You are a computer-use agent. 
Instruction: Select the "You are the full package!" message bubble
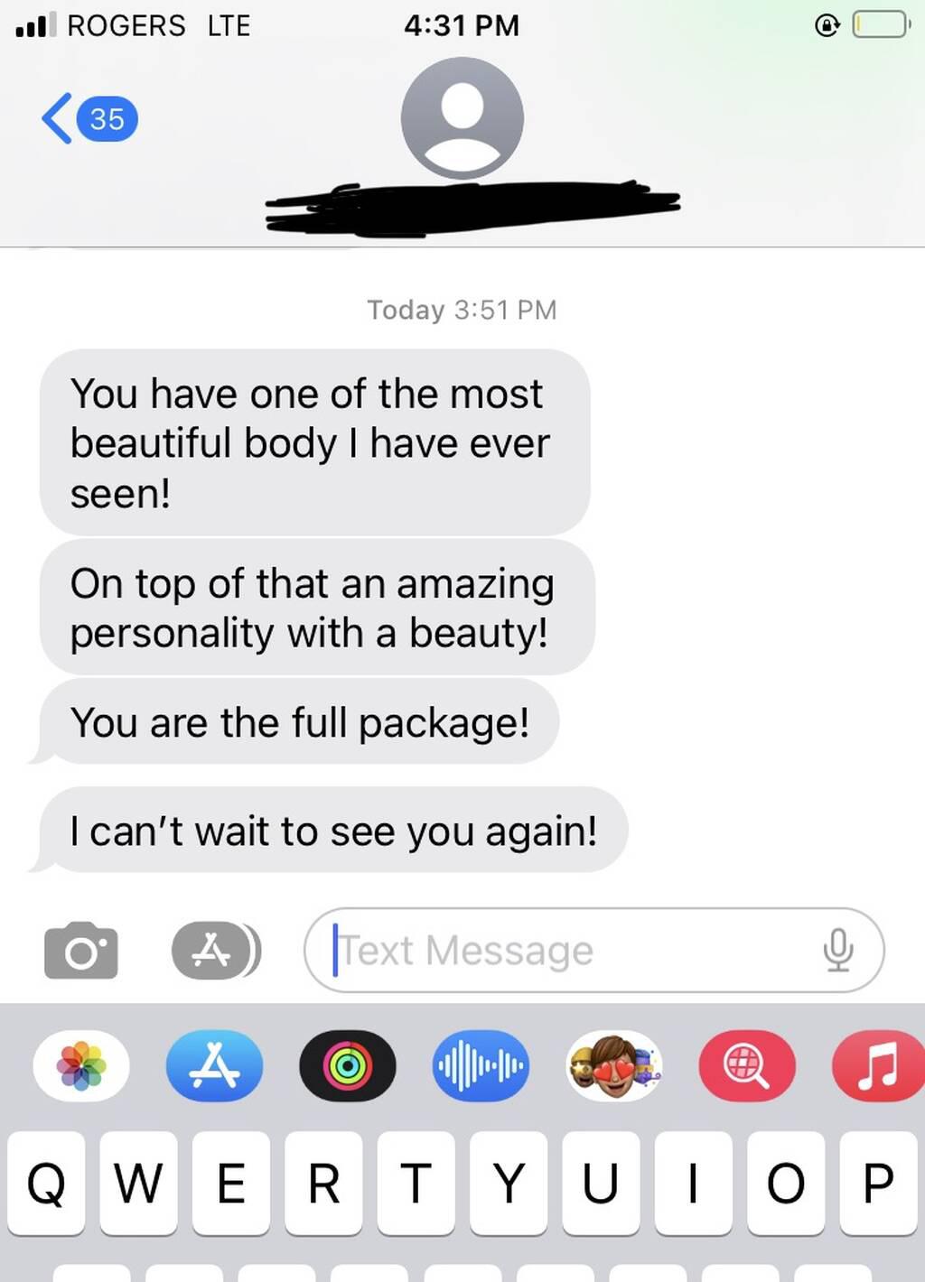pyautogui.click(x=298, y=722)
